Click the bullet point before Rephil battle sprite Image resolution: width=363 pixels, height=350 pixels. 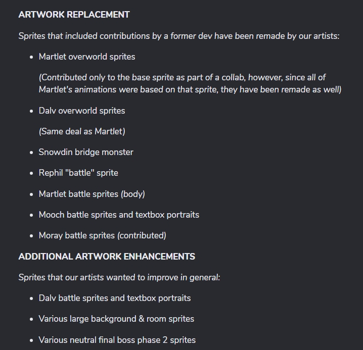click(x=31, y=173)
